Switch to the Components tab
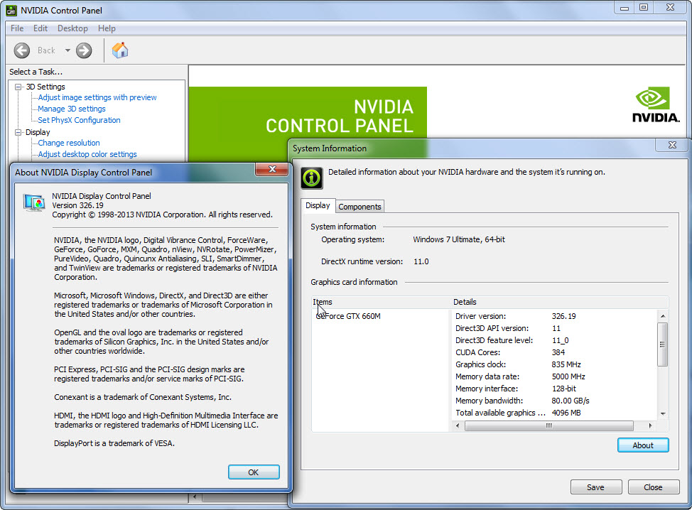The image size is (692, 510). click(359, 207)
